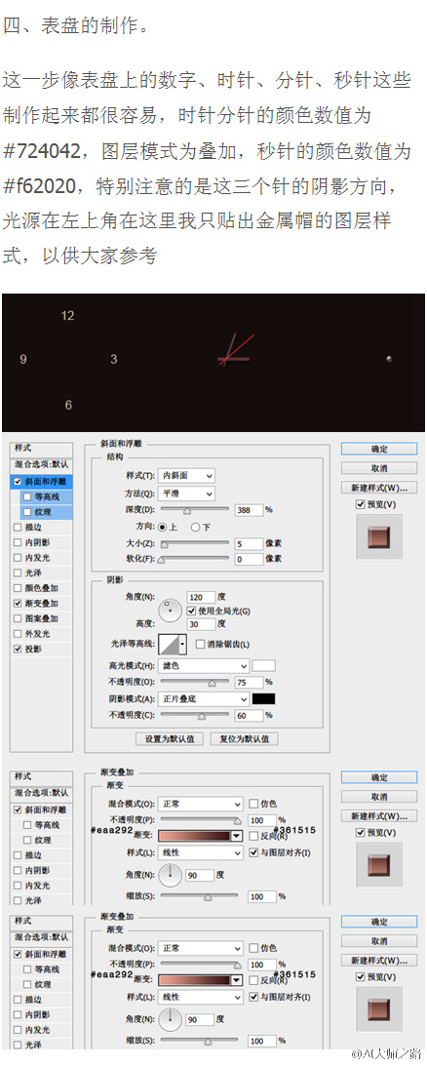Viewport: 427px width, 1066px height.
Task: Select the 下 direction radio button
Action: click(195, 527)
